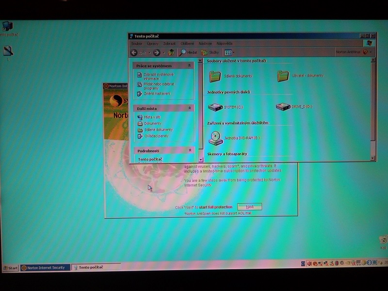The image size is (388, 291).
Task: Click the Windows flag logo in Explorer
Action: 369,43
